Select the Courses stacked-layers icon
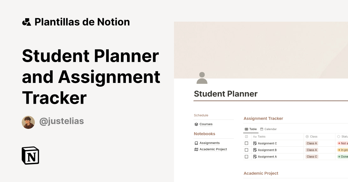The width and height of the screenshot is (348, 182). [x=197, y=124]
